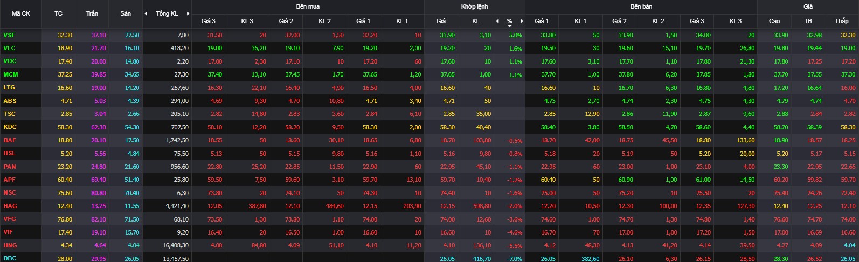Select LTG average price 16.64

point(815,88)
